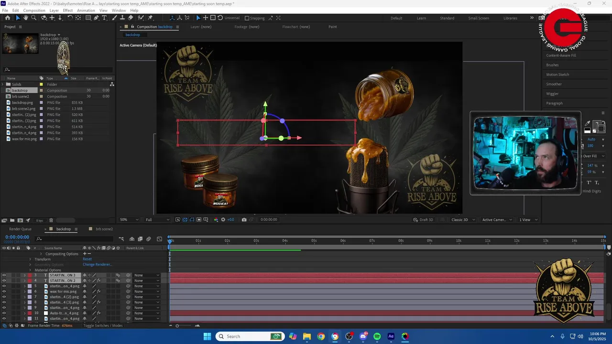Select the Zoom tool
This screenshot has width=612, height=344.
coord(33,18)
